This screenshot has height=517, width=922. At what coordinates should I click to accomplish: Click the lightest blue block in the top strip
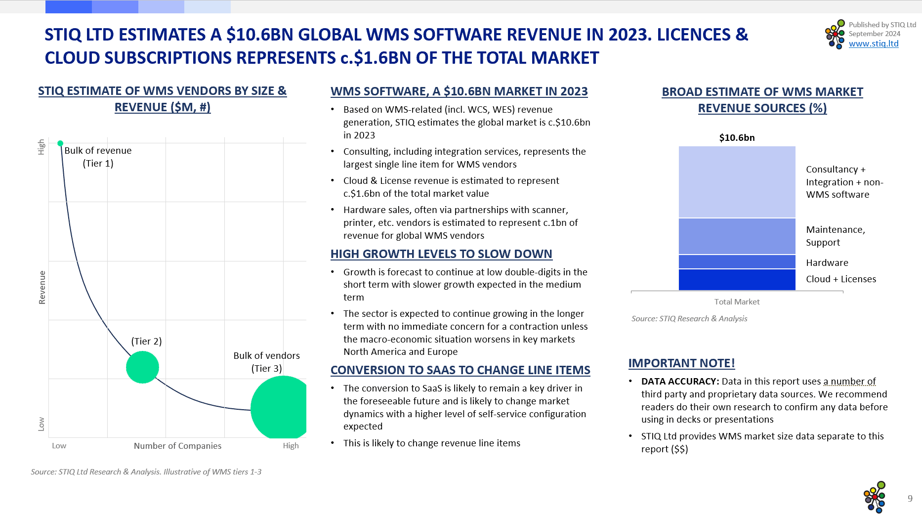click(208, 7)
